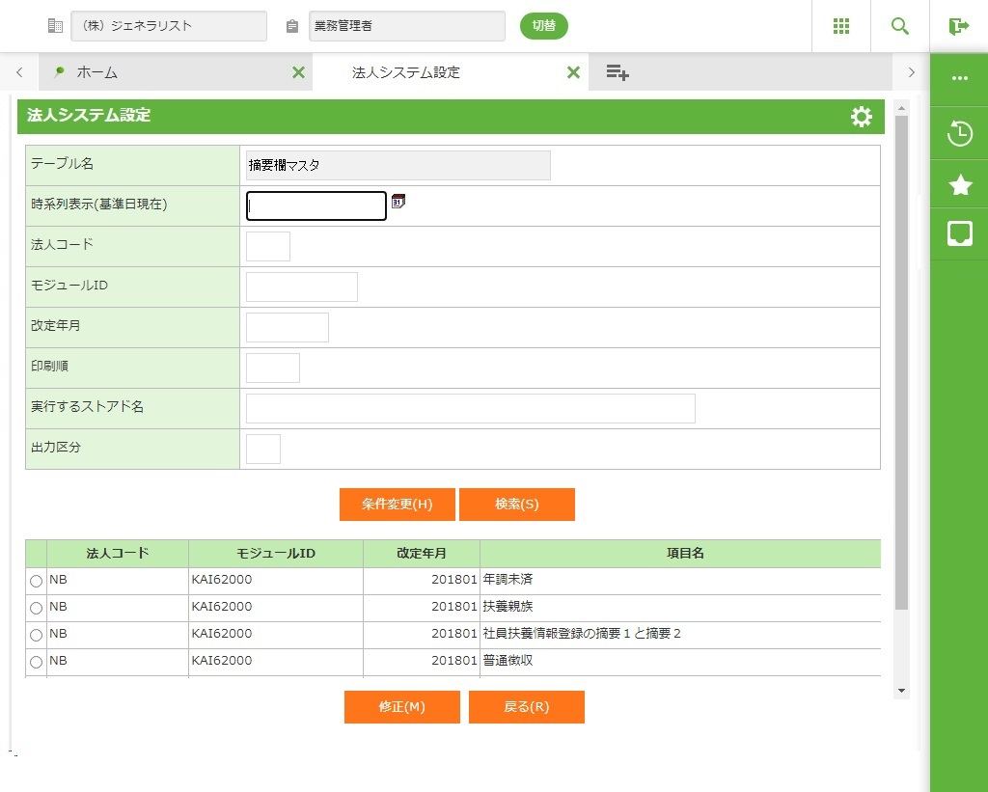Select the radio button for 普通徴収 row
Viewport: 988px width, 792px height.
pos(37,663)
